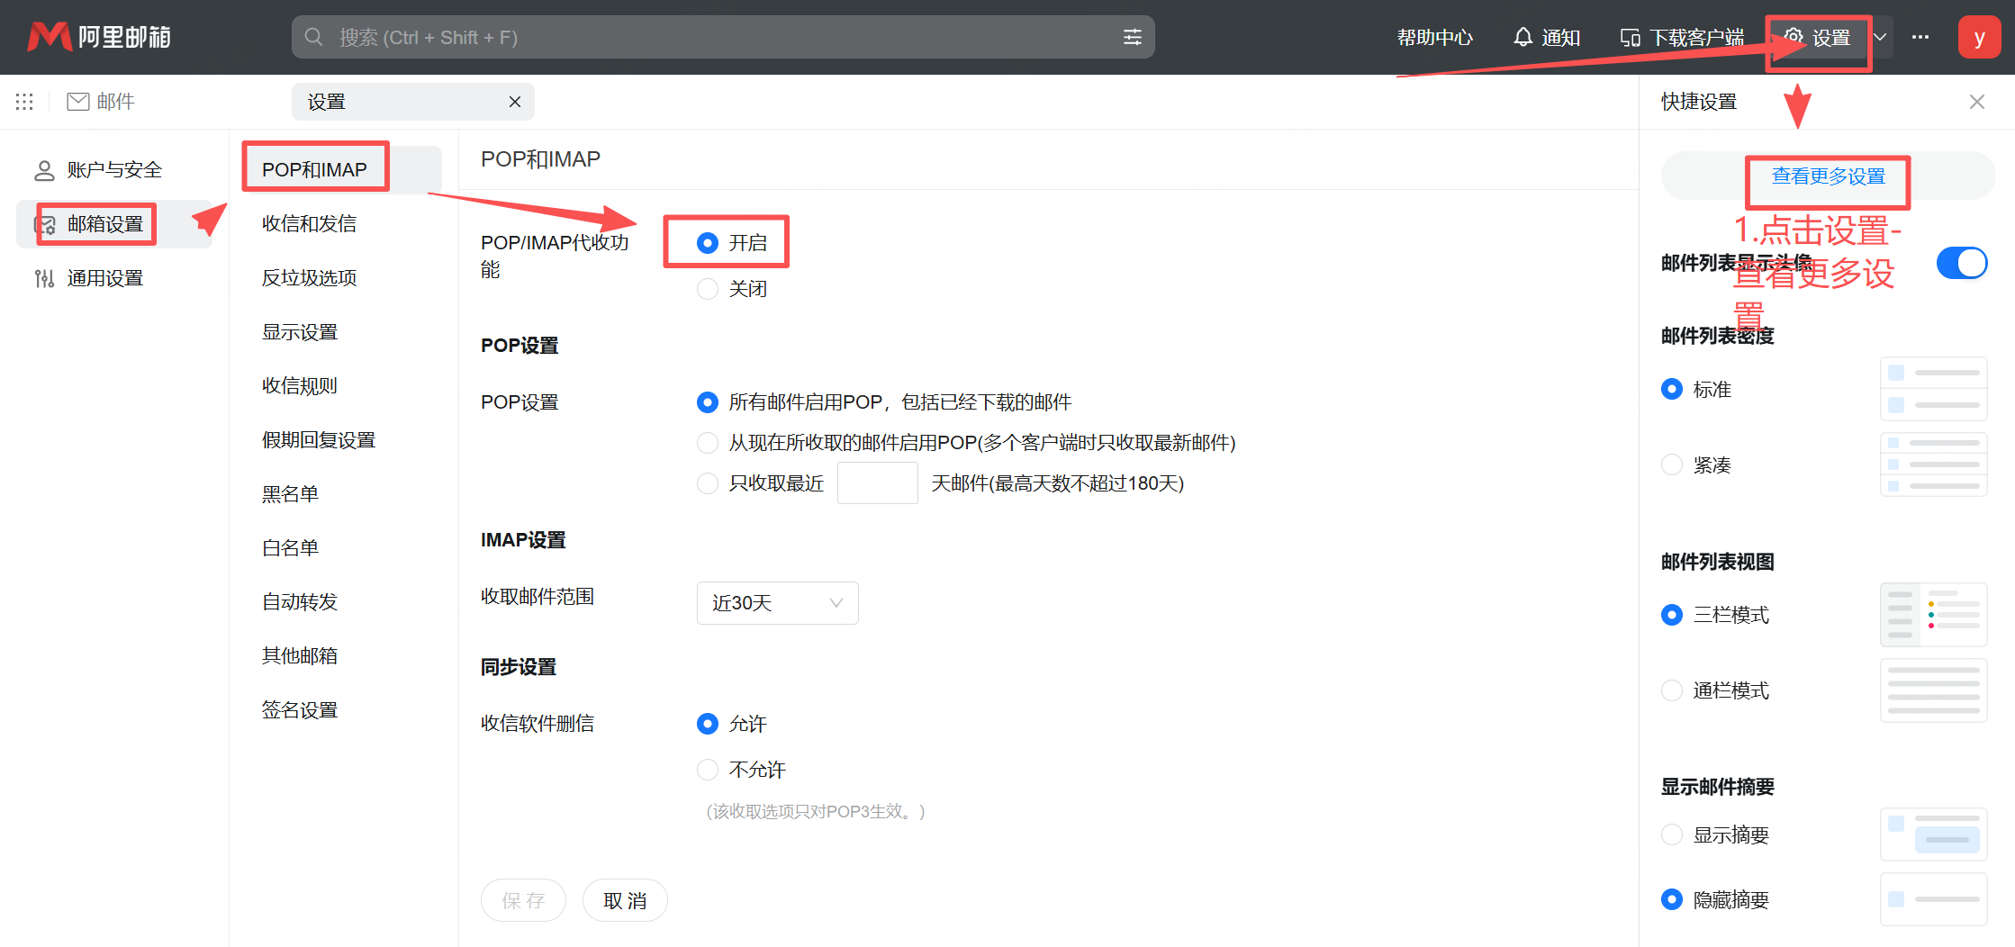This screenshot has height=947, width=2015.
Task: Open 黑名单 settings section
Action: point(290,493)
